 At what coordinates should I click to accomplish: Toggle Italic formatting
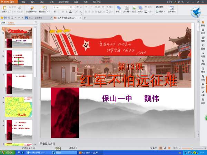59,12
